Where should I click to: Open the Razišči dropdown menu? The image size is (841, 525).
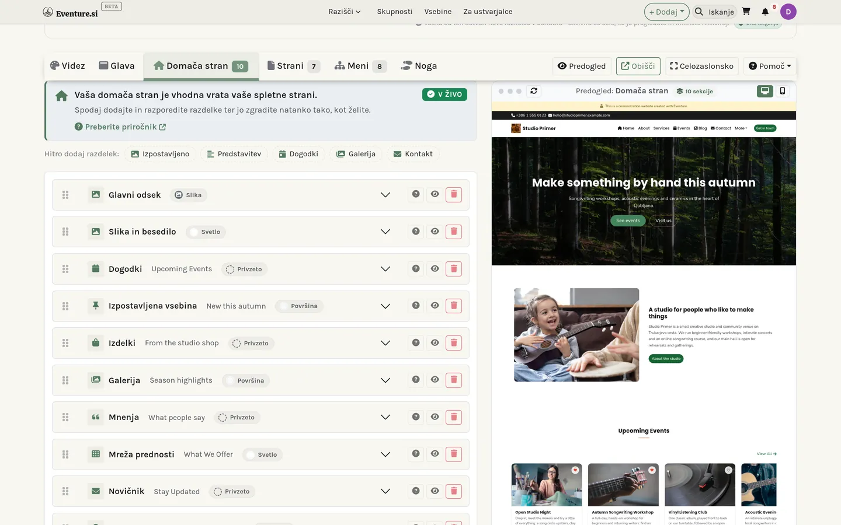tap(345, 12)
